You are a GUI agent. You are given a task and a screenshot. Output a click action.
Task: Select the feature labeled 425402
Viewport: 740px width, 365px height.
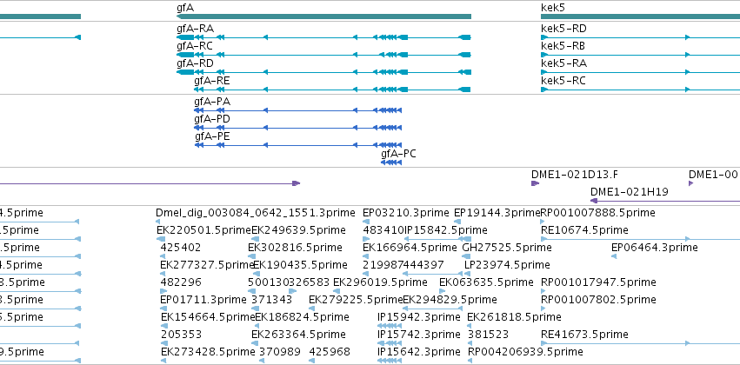point(181,248)
